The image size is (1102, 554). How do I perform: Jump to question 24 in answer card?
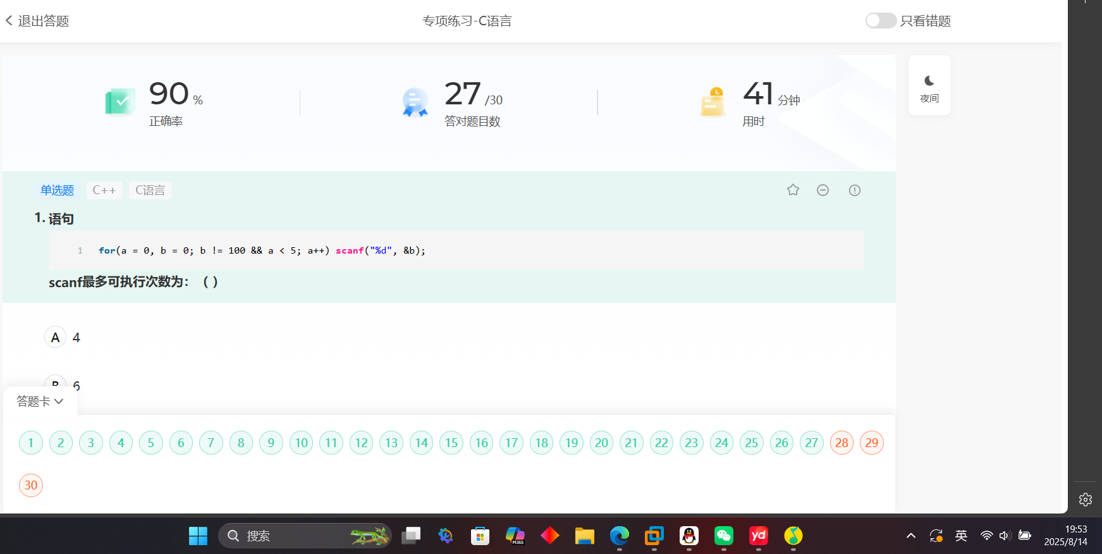pyautogui.click(x=721, y=443)
